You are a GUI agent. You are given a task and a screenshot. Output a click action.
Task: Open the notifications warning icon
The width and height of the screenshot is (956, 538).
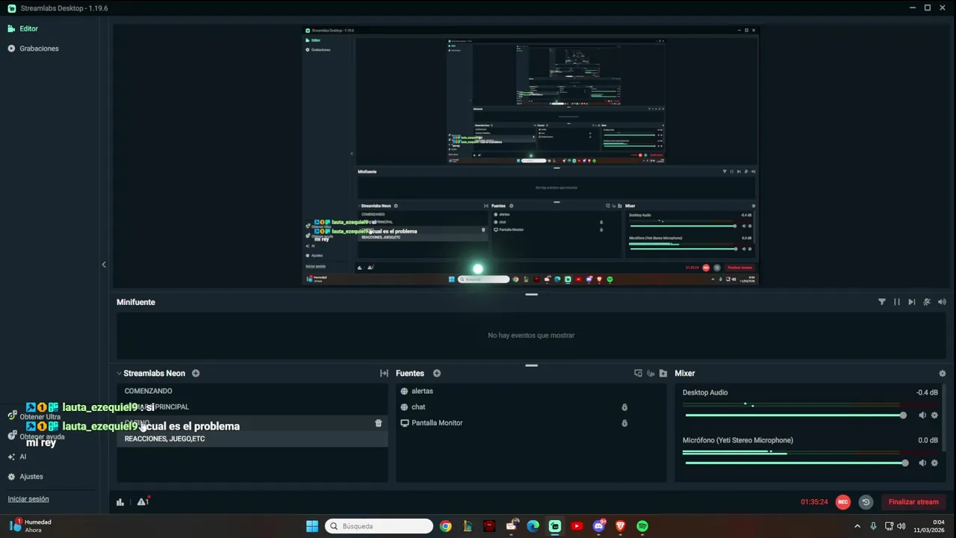point(142,502)
